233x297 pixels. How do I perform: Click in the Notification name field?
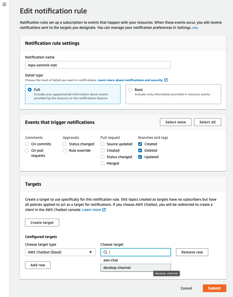98,65
